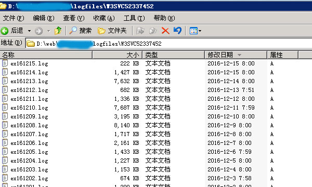The width and height of the screenshot is (312, 187).
Task: Open the Forward history dropdown arrow
Action: click(x=48, y=31)
